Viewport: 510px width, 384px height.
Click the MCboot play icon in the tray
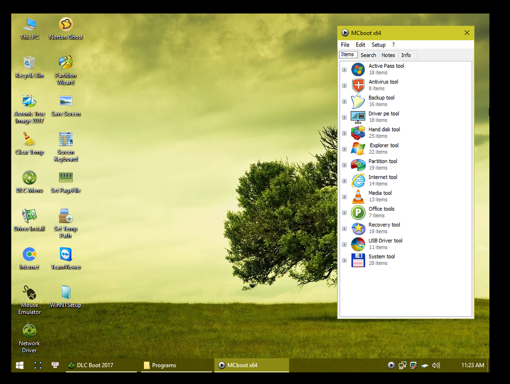tap(391, 365)
